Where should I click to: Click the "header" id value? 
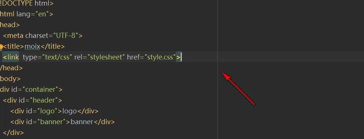tap(44, 100)
